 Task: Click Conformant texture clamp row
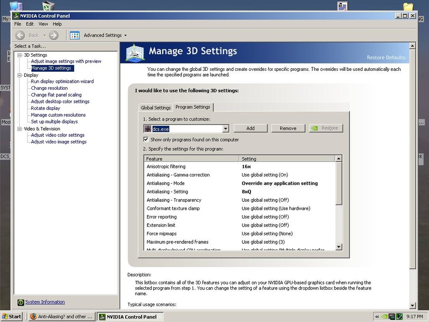[x=239, y=208]
